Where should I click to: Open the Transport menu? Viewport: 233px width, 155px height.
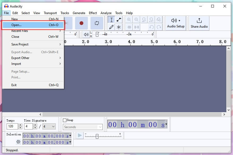tap(50, 13)
